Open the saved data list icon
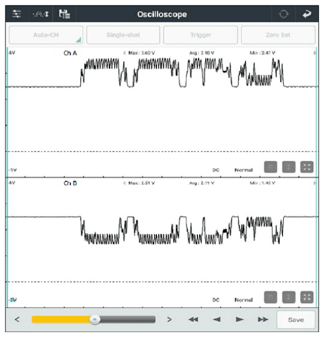Image resolution: width=324 pixels, height=337 pixels. [64, 14]
